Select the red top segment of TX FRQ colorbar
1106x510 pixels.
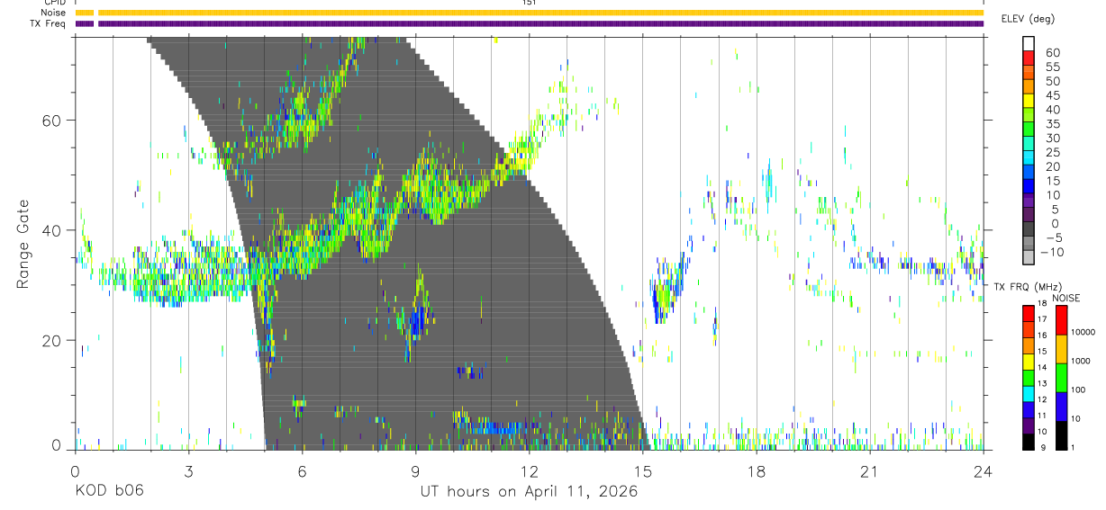coord(1029,313)
